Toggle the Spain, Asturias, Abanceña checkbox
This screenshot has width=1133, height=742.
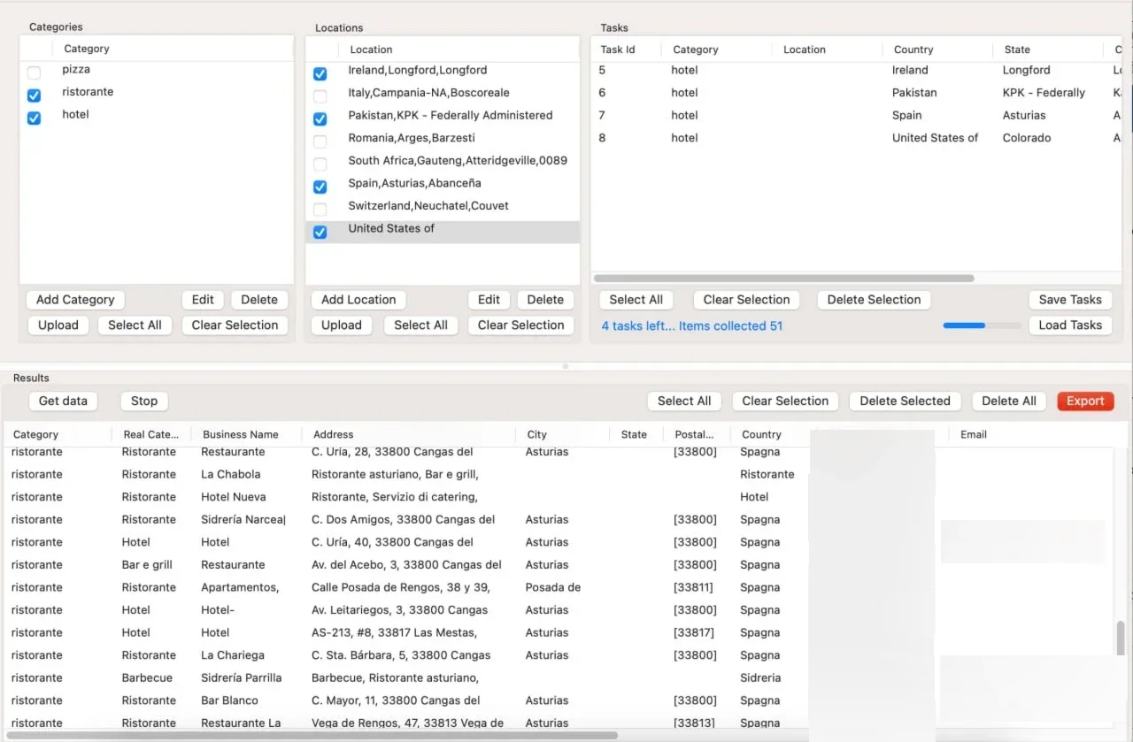point(320,187)
